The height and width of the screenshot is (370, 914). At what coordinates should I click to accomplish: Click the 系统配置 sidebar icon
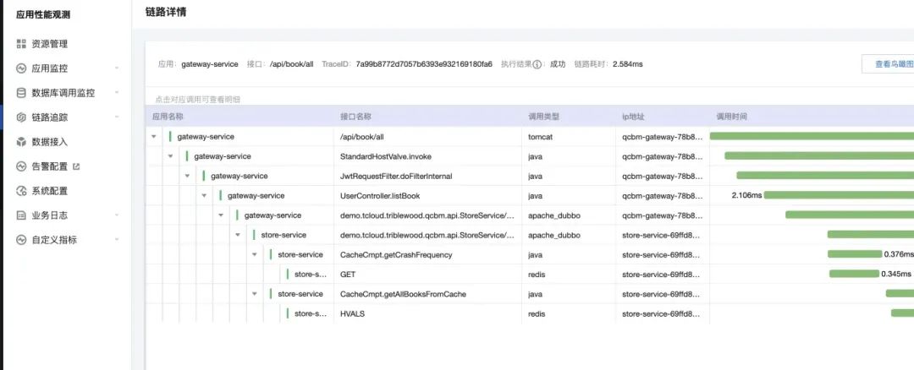tap(21, 191)
